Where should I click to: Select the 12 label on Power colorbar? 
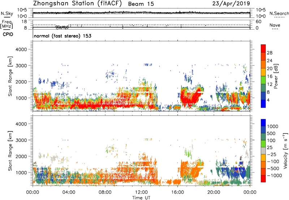point(269,84)
